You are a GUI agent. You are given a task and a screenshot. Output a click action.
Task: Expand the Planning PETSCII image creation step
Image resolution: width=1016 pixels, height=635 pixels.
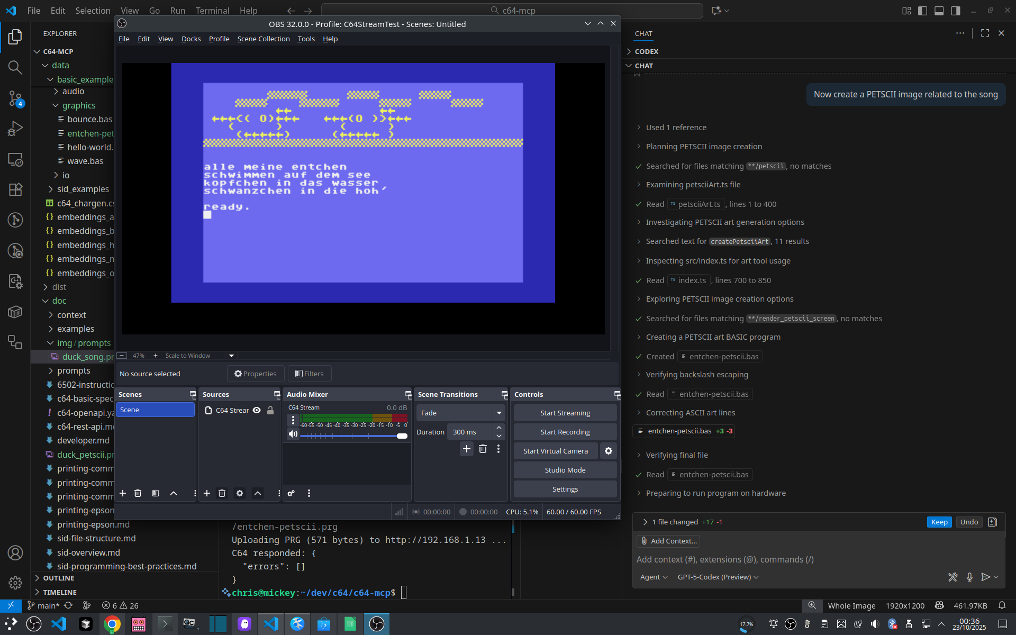pyautogui.click(x=704, y=147)
